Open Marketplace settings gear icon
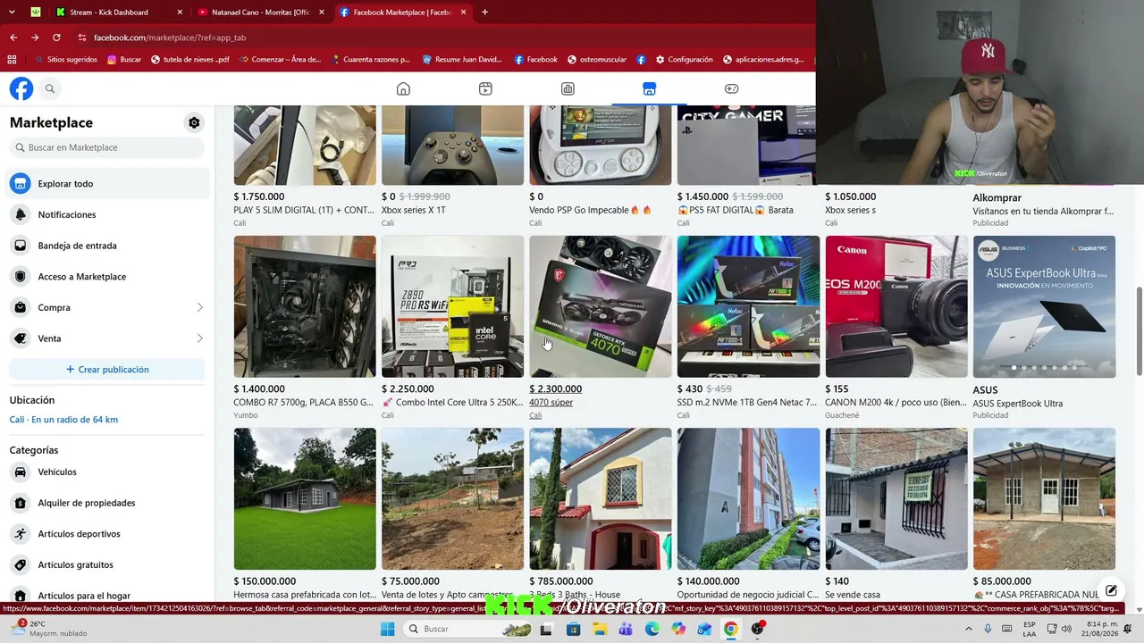This screenshot has width=1144, height=643. [x=194, y=122]
